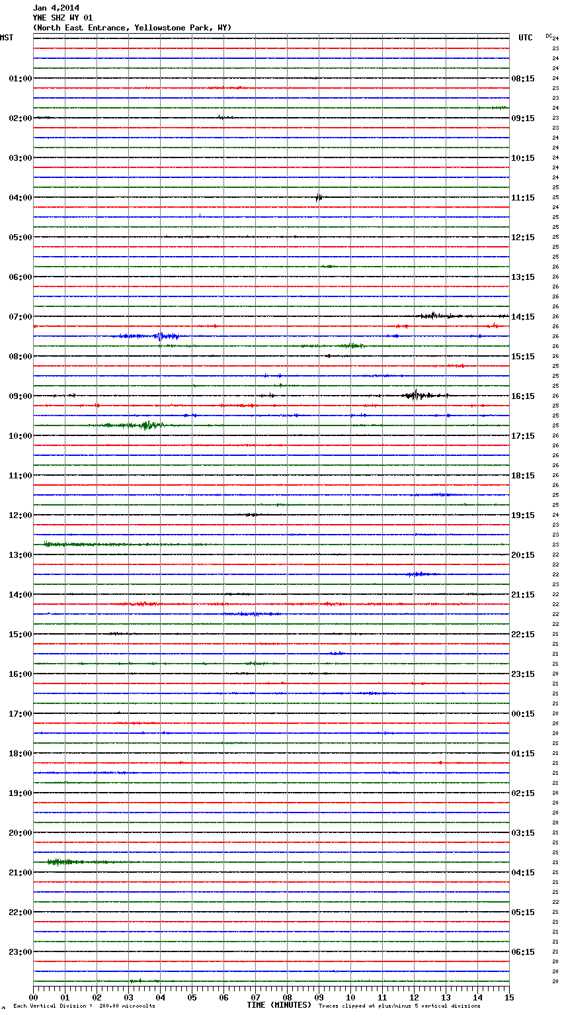The width and height of the screenshot is (562, 1015).
Task: Click the 23:15 UTC time label
Action: coord(523,674)
